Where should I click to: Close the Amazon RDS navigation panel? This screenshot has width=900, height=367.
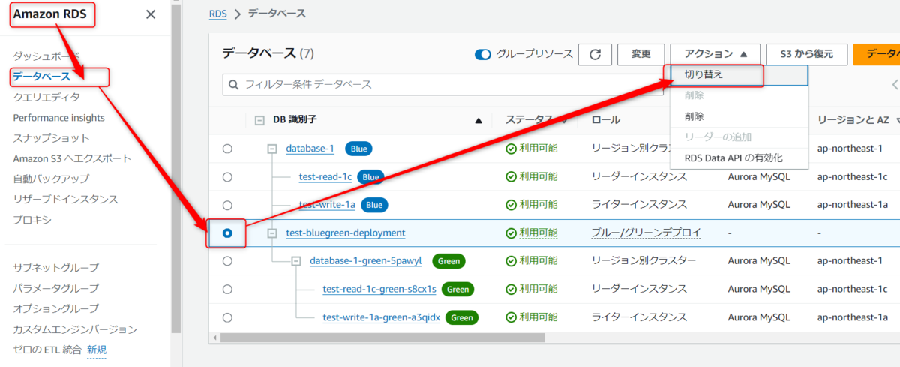click(x=151, y=14)
